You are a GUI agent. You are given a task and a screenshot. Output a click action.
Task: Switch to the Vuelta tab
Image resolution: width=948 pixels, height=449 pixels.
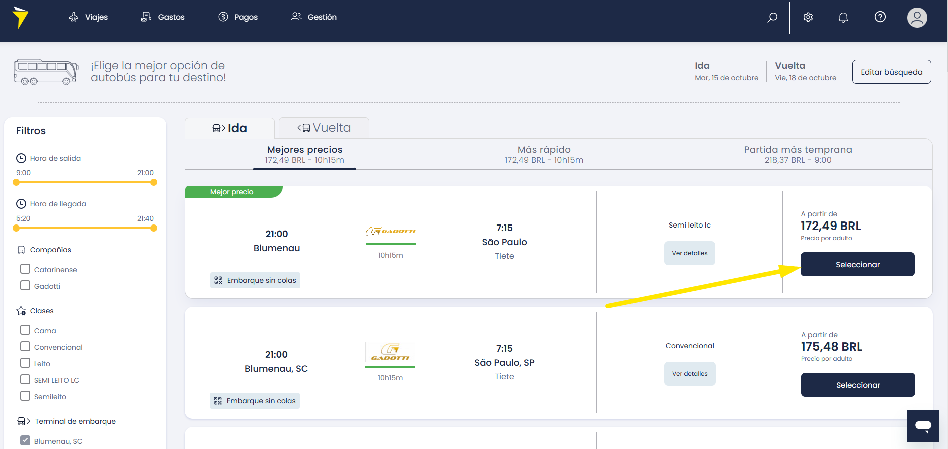[324, 128]
